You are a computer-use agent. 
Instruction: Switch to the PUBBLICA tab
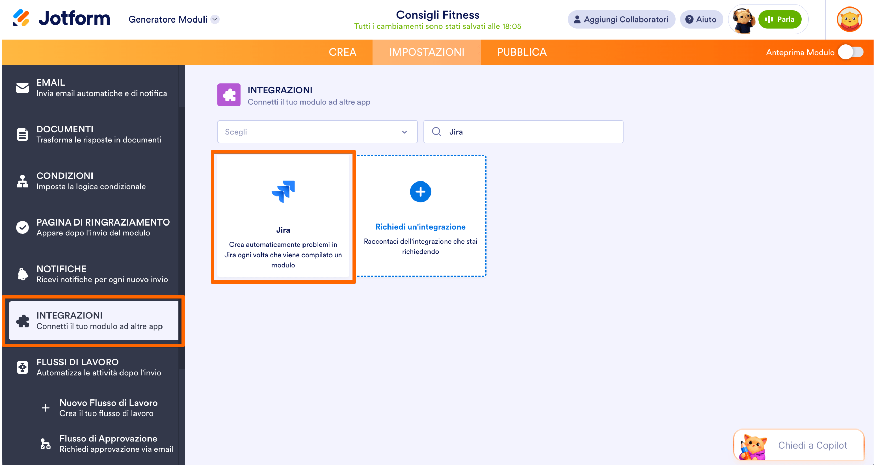click(x=522, y=52)
